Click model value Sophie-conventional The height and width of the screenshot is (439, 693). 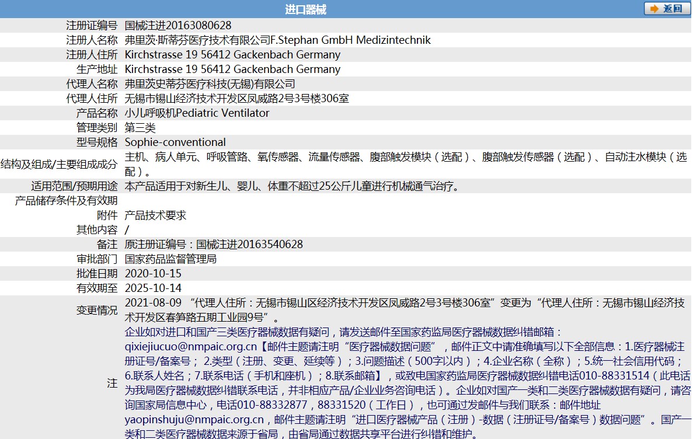tap(175, 142)
